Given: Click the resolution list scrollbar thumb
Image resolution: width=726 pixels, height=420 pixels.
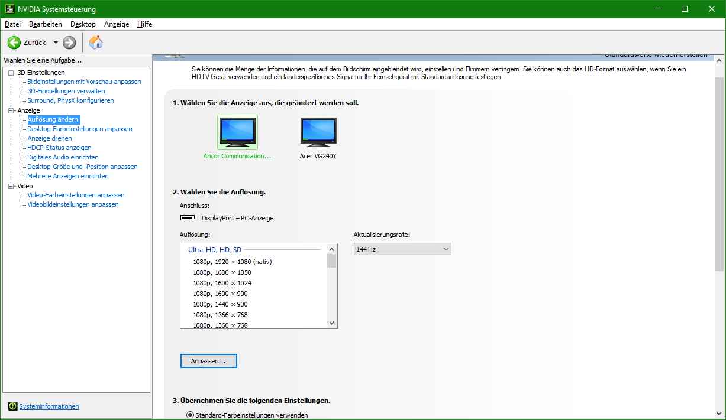Looking at the screenshot, I should [x=332, y=261].
